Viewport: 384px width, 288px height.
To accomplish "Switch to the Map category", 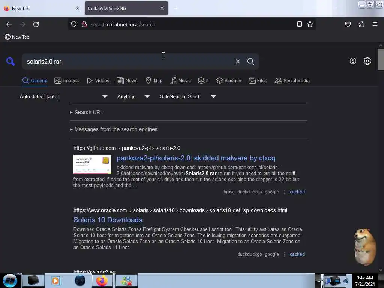I will tap(154, 81).
